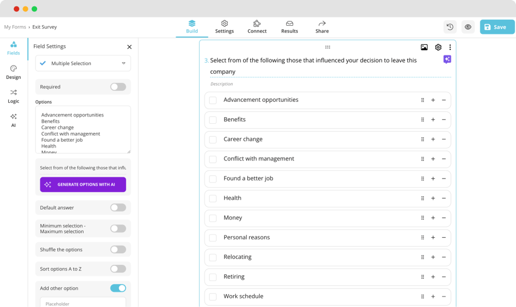Open three-dot menu on question 3
Screen dimensions: 516x307
450,47
